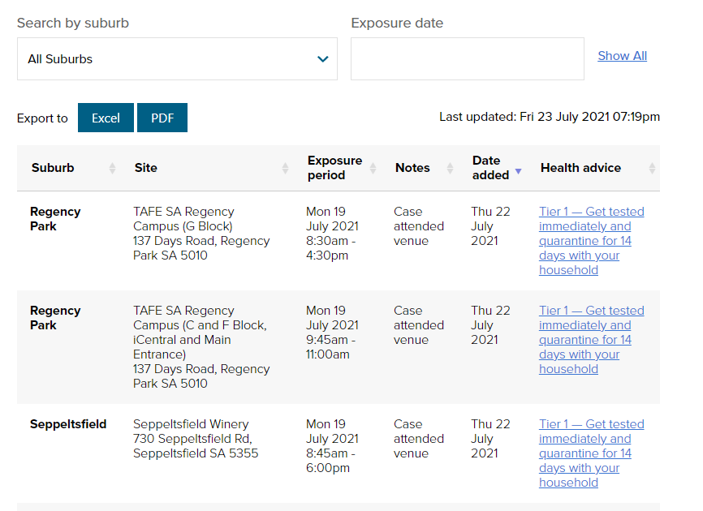Sort table by clicking the Suburb header
Image resolution: width=703 pixels, height=511 pixels.
click(53, 167)
